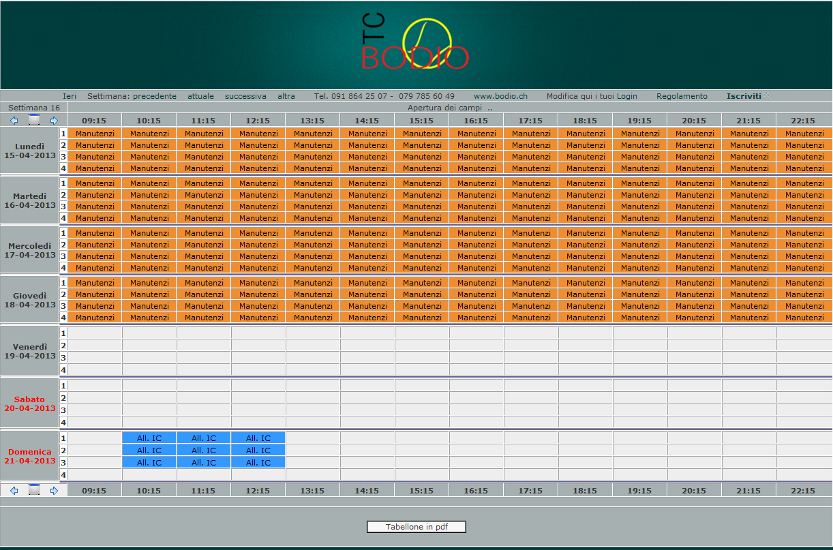Select Sabato court 2 slot at 14:15
The height and width of the screenshot is (550, 833).
tap(367, 398)
